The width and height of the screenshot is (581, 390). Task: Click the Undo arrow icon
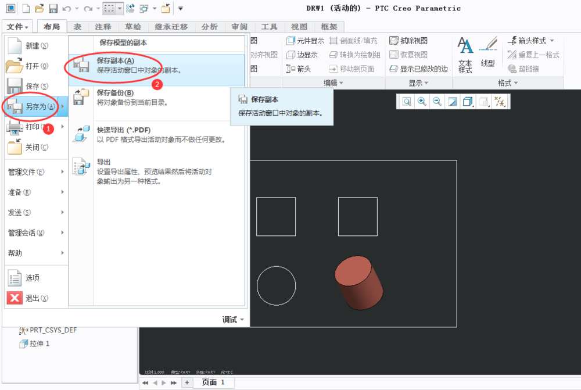point(67,8)
